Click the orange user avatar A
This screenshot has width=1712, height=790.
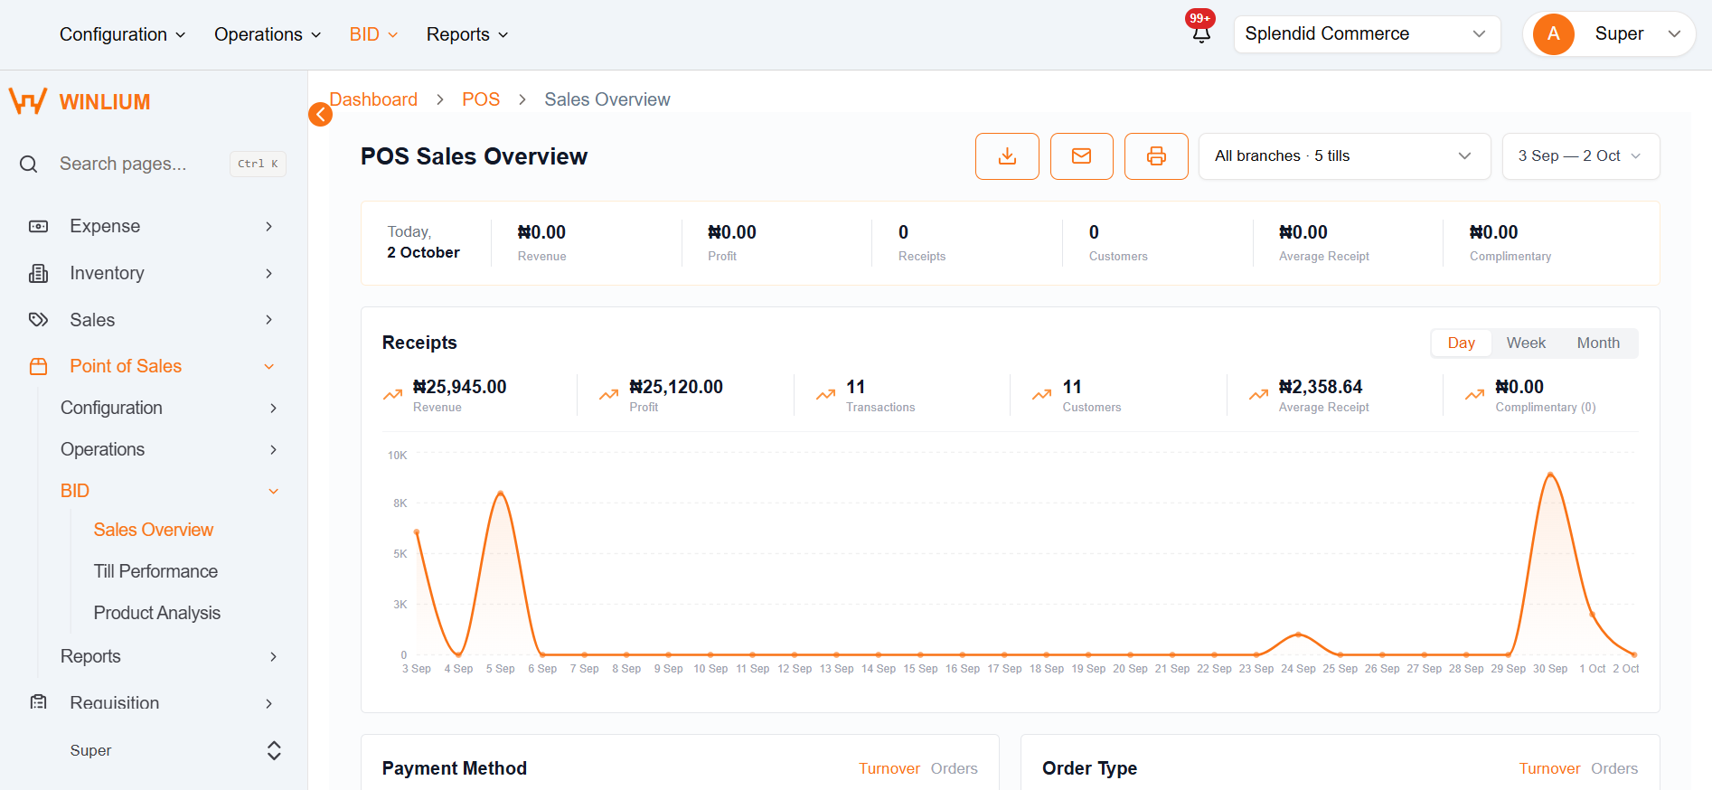[1553, 34]
